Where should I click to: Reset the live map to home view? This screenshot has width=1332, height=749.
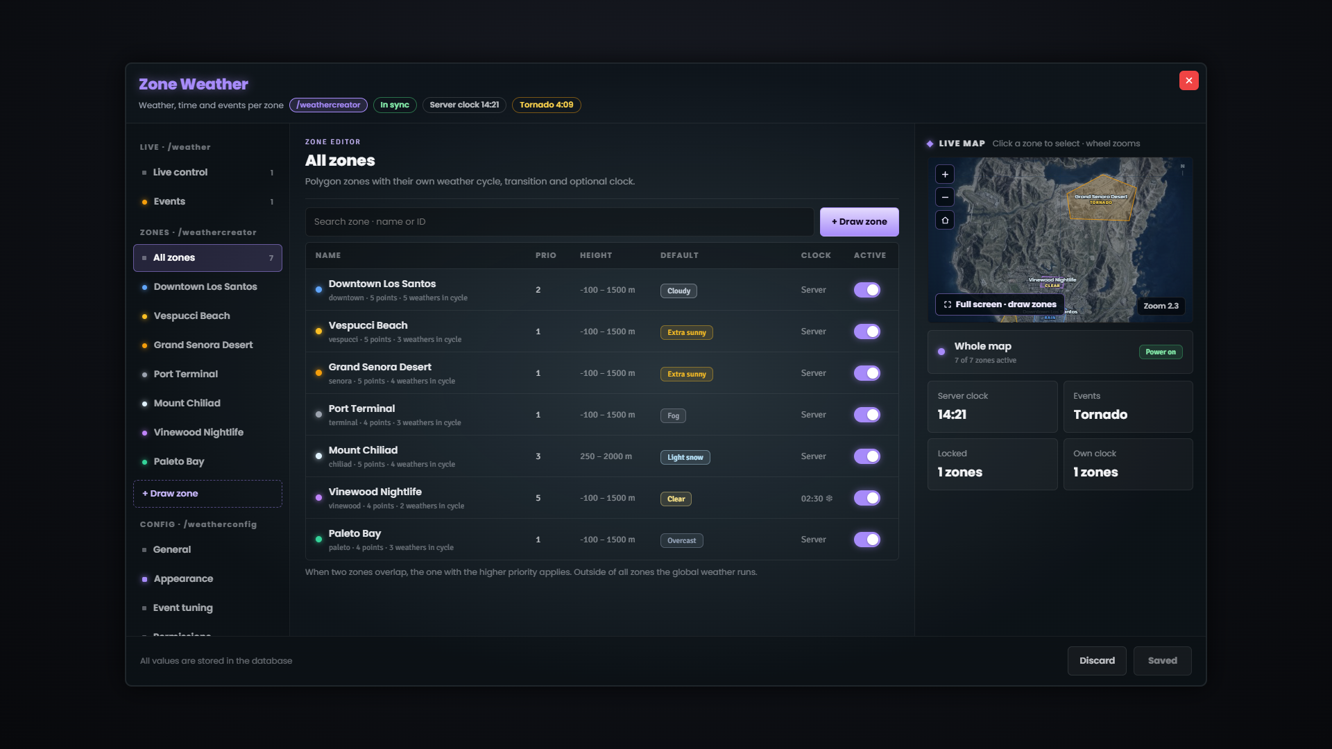point(945,220)
